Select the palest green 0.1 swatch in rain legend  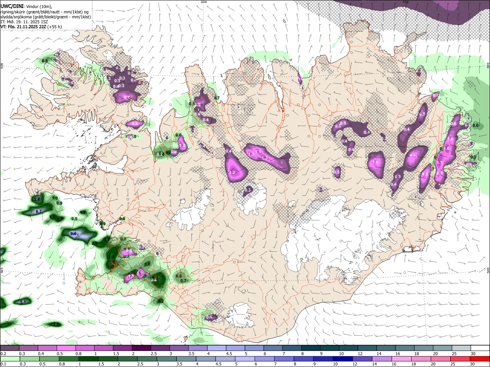coord(10,359)
